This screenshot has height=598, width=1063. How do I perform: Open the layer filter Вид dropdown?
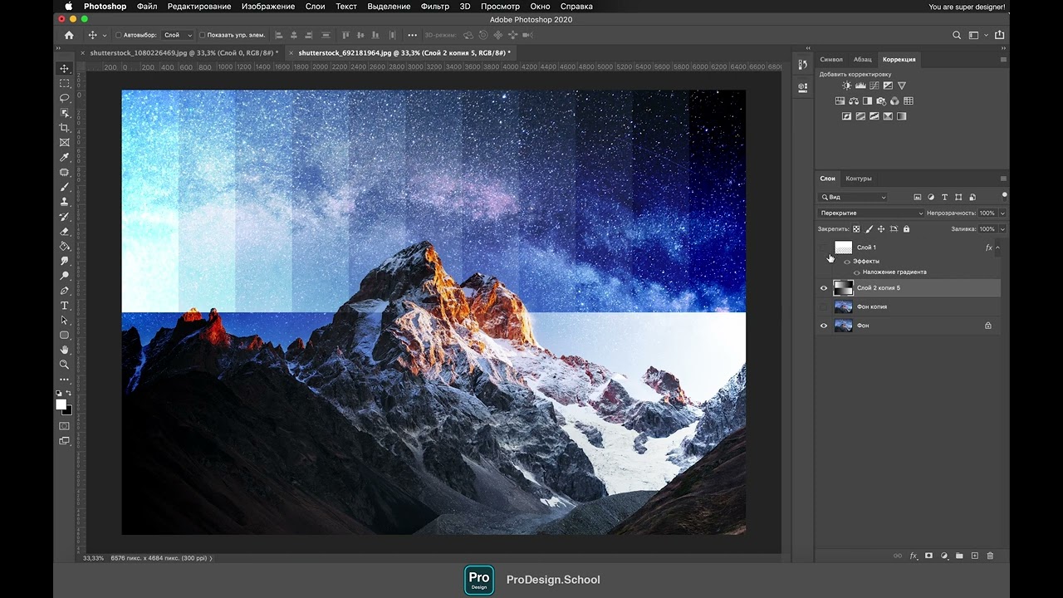click(853, 198)
